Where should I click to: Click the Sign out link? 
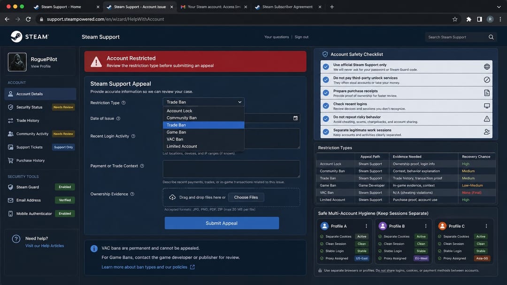click(x=301, y=37)
